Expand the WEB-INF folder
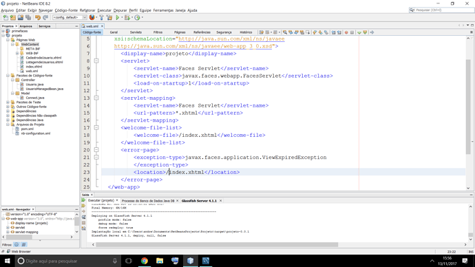This screenshot has height=267, width=475. click(x=17, y=53)
